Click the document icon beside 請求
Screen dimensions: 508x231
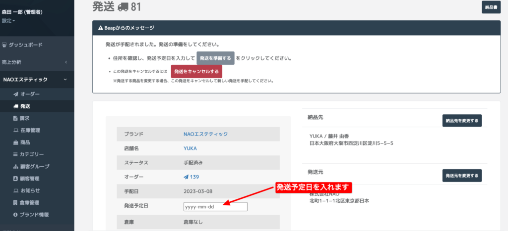click(15, 118)
